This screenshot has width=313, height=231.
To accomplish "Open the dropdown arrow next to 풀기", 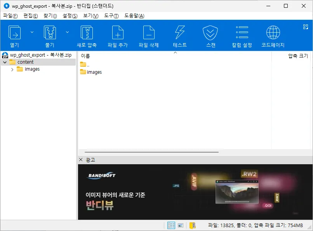I will (x=67, y=32).
